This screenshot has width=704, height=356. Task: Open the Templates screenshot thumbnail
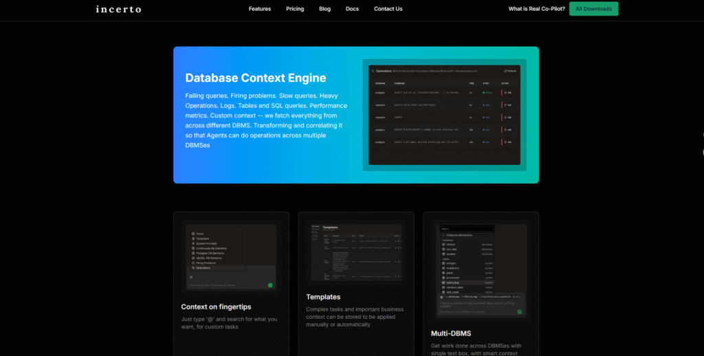[355, 252]
